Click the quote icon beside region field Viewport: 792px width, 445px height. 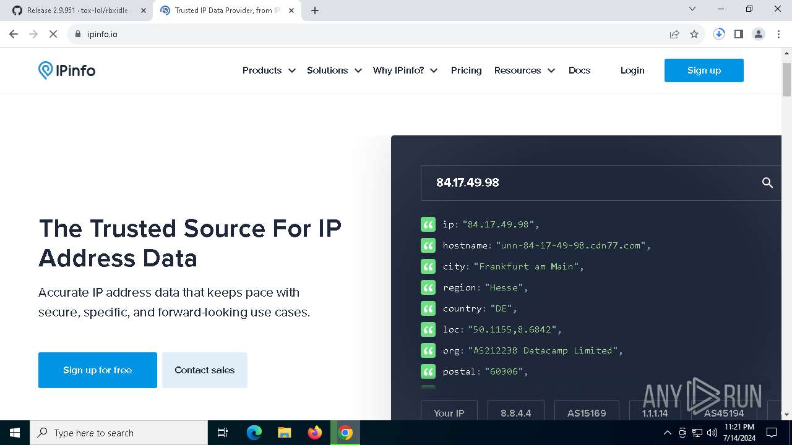428,287
